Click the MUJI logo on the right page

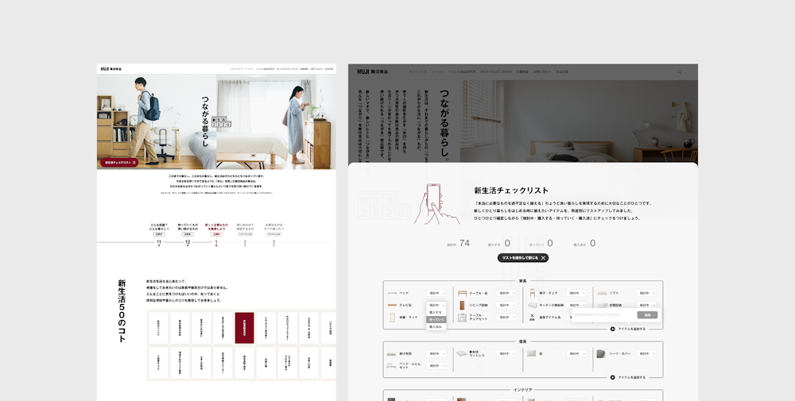coord(373,72)
